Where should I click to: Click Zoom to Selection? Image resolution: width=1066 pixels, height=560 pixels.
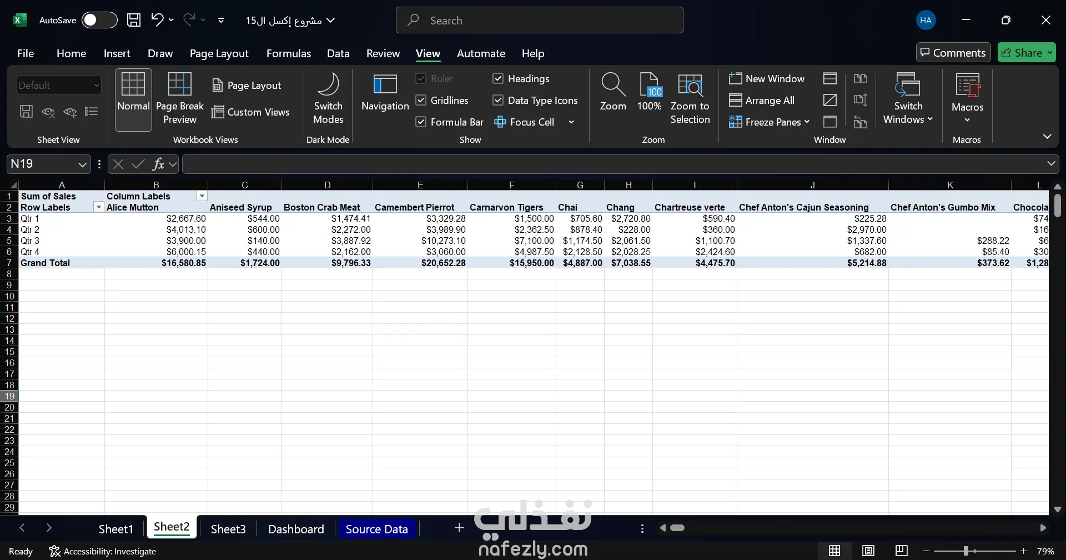tap(690, 98)
